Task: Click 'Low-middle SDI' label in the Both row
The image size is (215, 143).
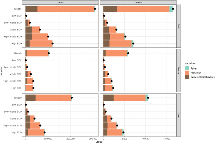Action: coord(12,23)
